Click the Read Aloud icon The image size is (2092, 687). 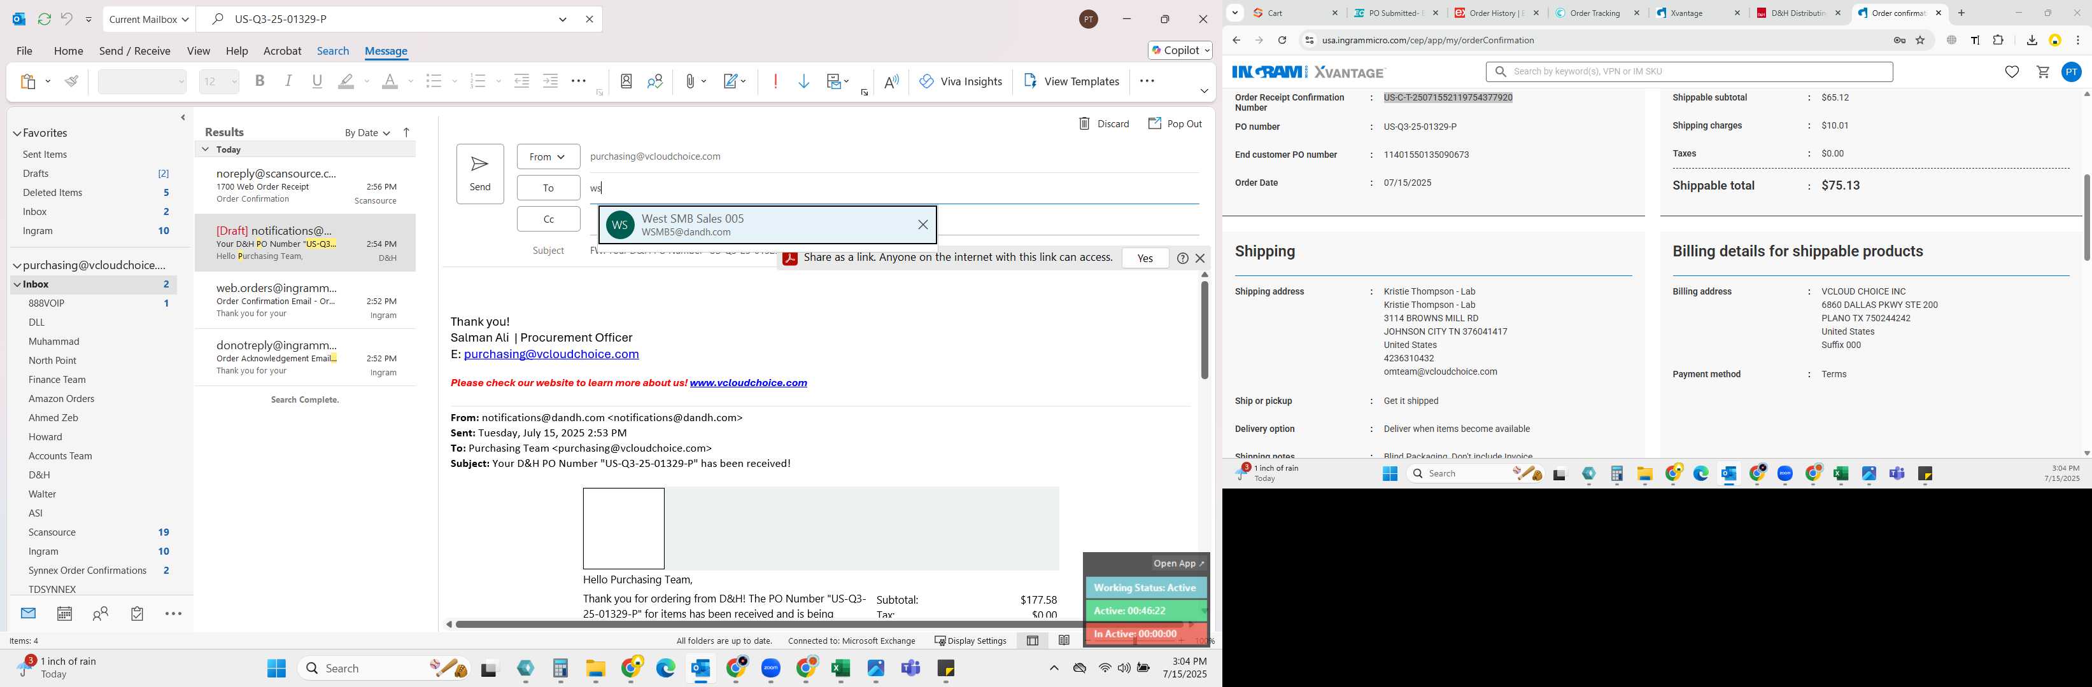point(892,81)
